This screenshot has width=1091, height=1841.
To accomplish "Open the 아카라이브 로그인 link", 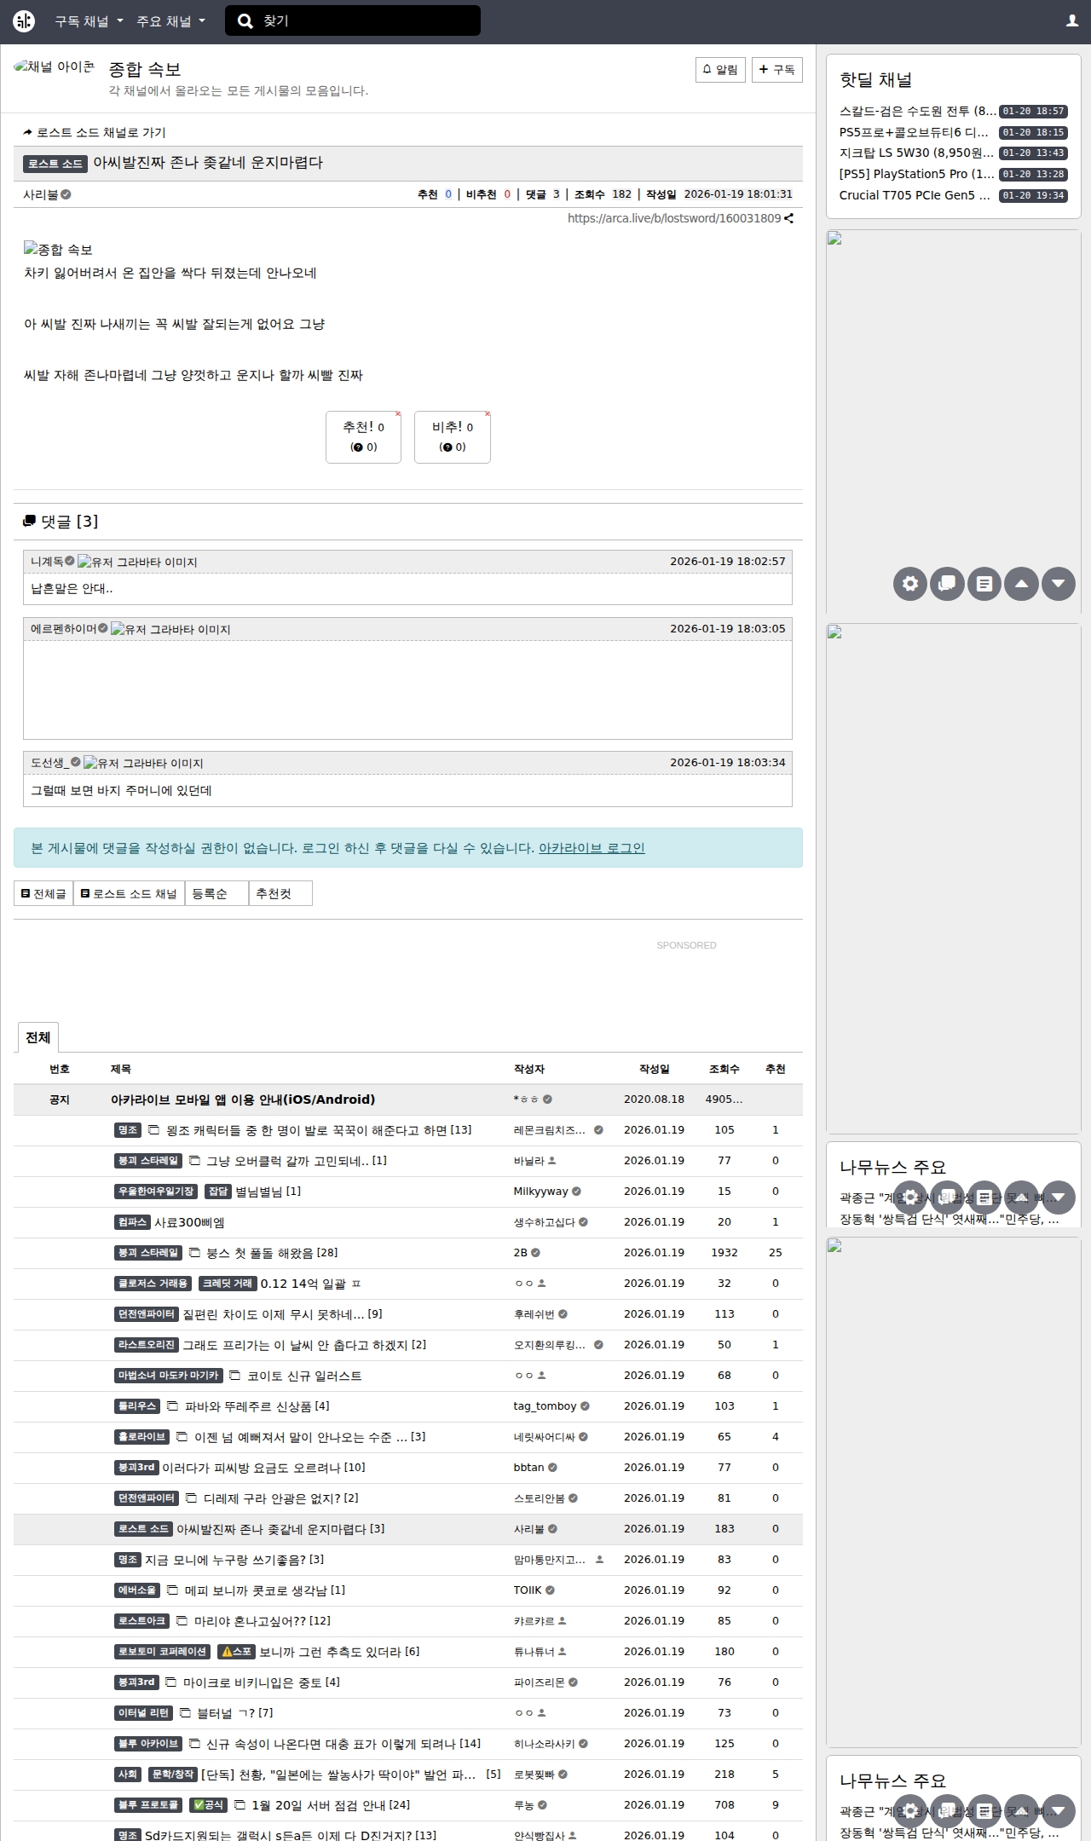I will [592, 848].
